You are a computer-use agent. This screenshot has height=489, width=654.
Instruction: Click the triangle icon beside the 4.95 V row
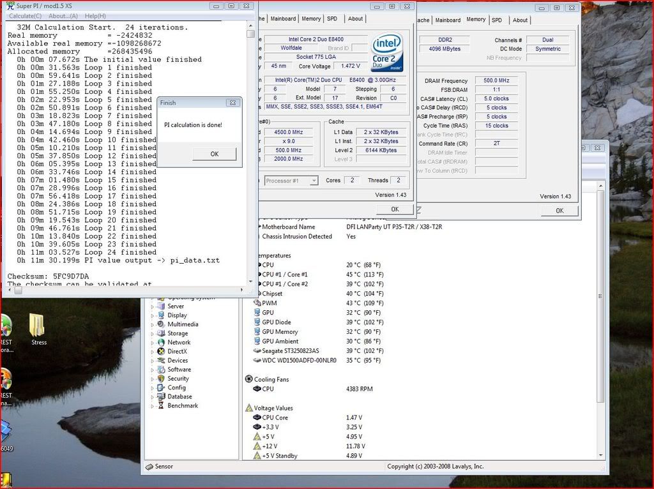coord(257,437)
